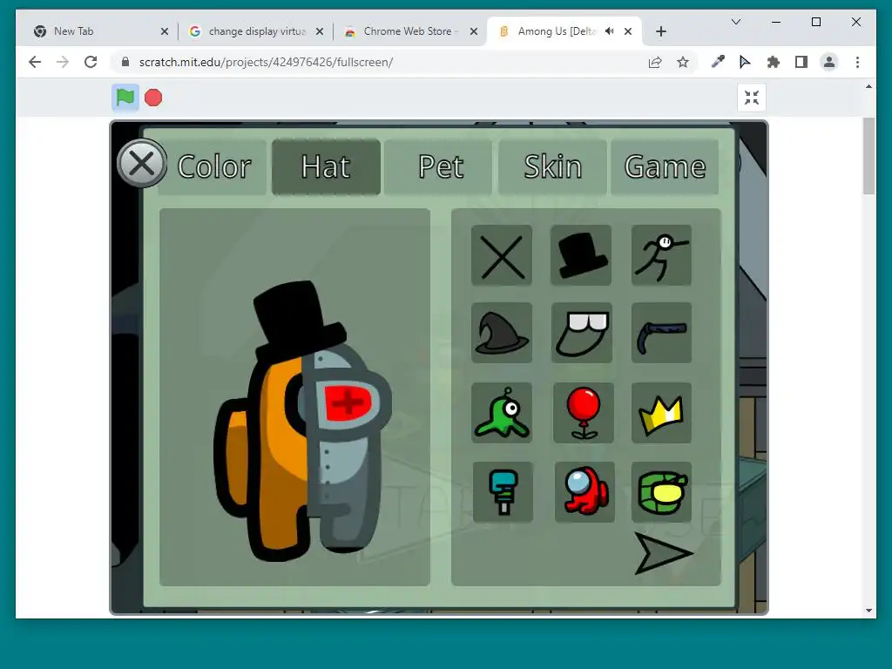Open the color picker eyedropper extension

pos(718,62)
